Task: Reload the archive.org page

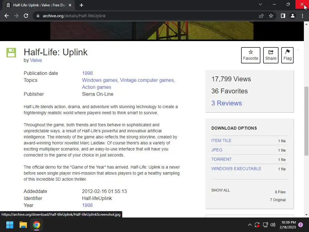Action: point(26,16)
